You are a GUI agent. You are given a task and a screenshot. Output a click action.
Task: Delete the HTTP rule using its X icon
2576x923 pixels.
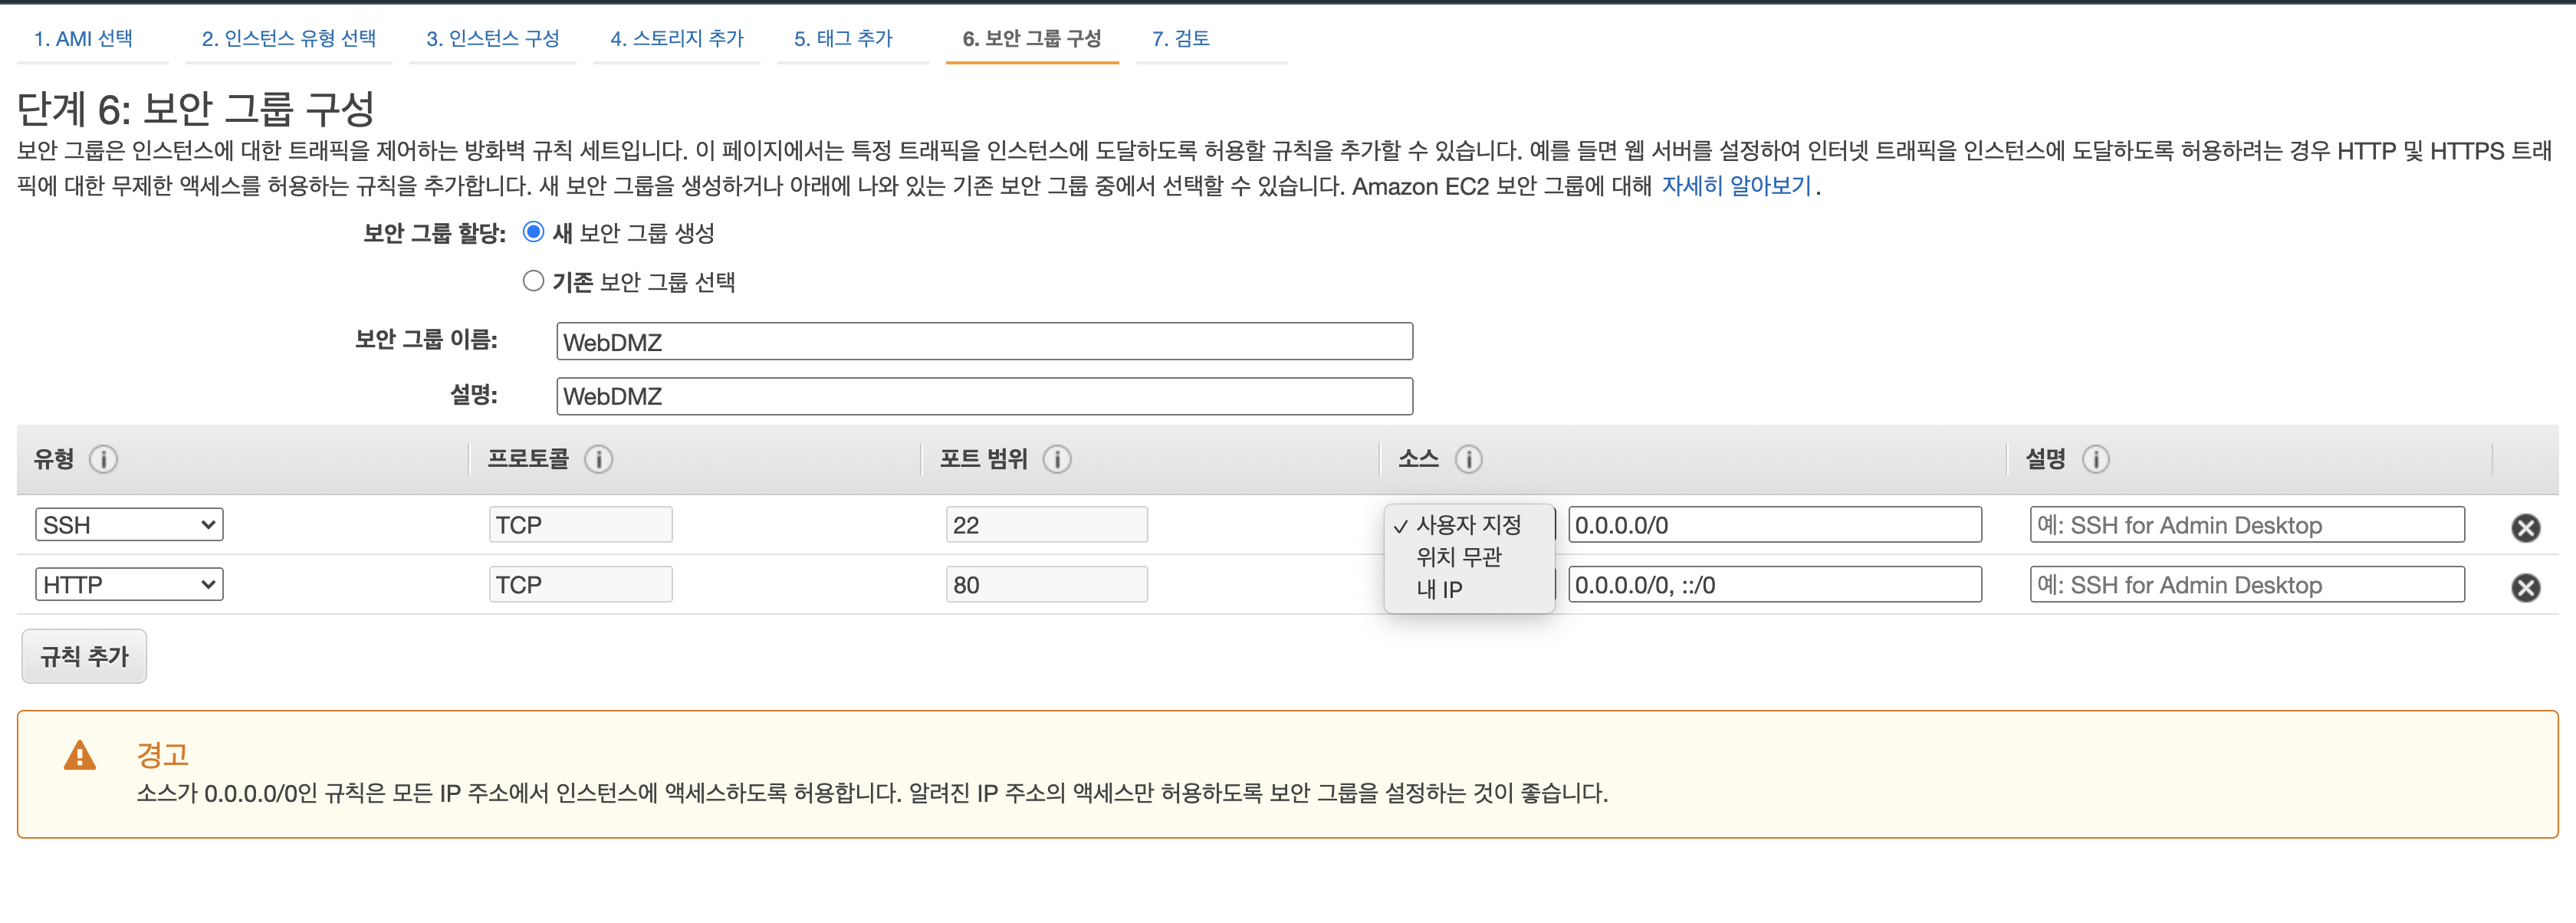tap(2525, 588)
